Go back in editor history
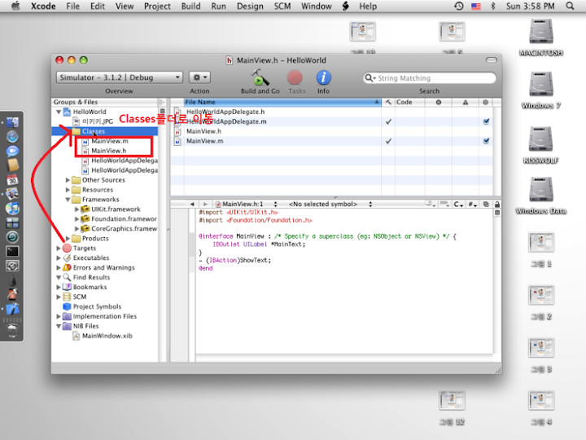The width and height of the screenshot is (586, 440). point(192,204)
